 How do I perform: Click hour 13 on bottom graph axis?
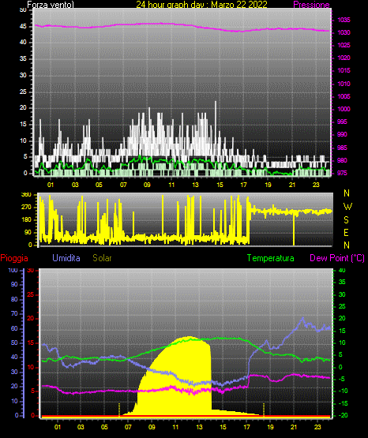199,427
